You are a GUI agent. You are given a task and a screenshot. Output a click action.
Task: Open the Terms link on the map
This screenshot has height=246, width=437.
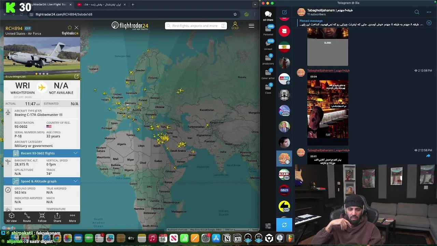(x=255, y=230)
